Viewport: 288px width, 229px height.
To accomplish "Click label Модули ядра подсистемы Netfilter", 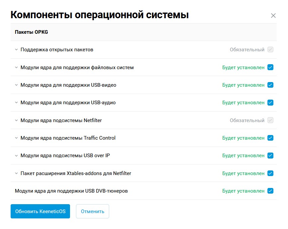I will point(61,120).
